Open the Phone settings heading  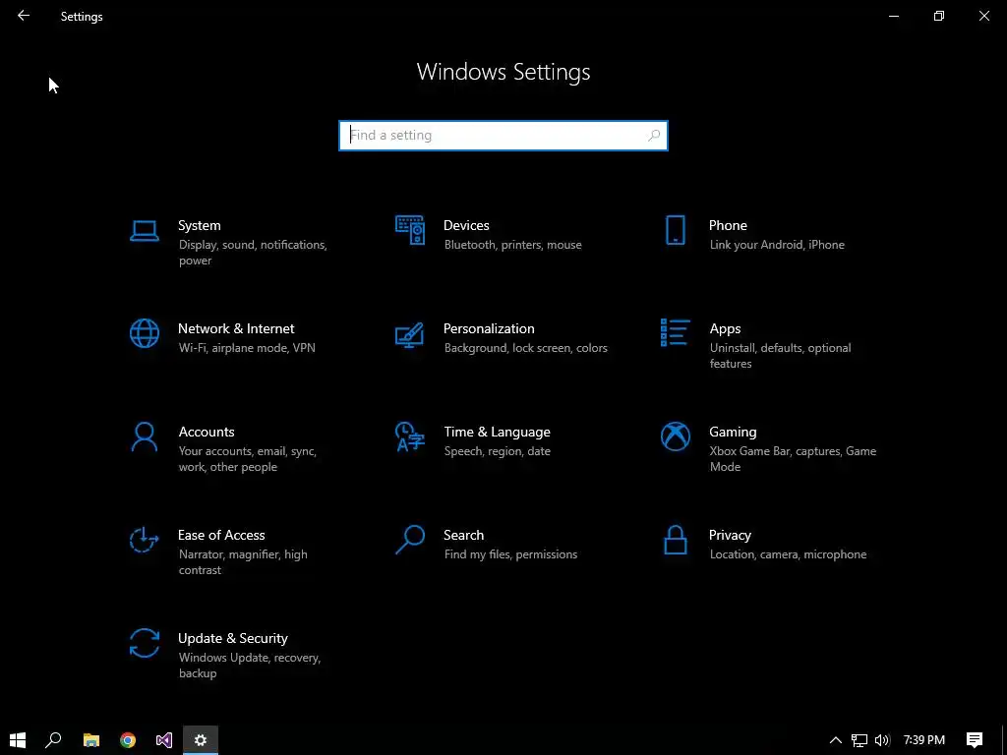pos(728,225)
